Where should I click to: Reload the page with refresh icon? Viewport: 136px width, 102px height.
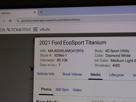[x=10, y=21]
